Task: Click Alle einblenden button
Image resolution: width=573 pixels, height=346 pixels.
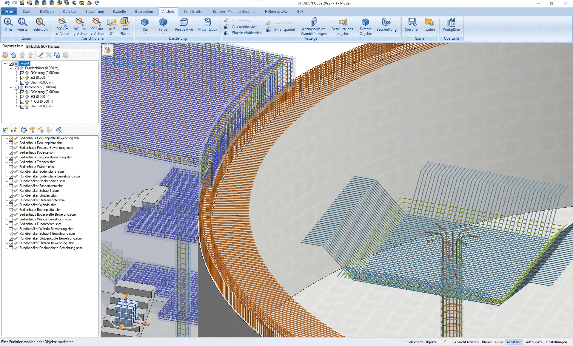Action: click(244, 27)
